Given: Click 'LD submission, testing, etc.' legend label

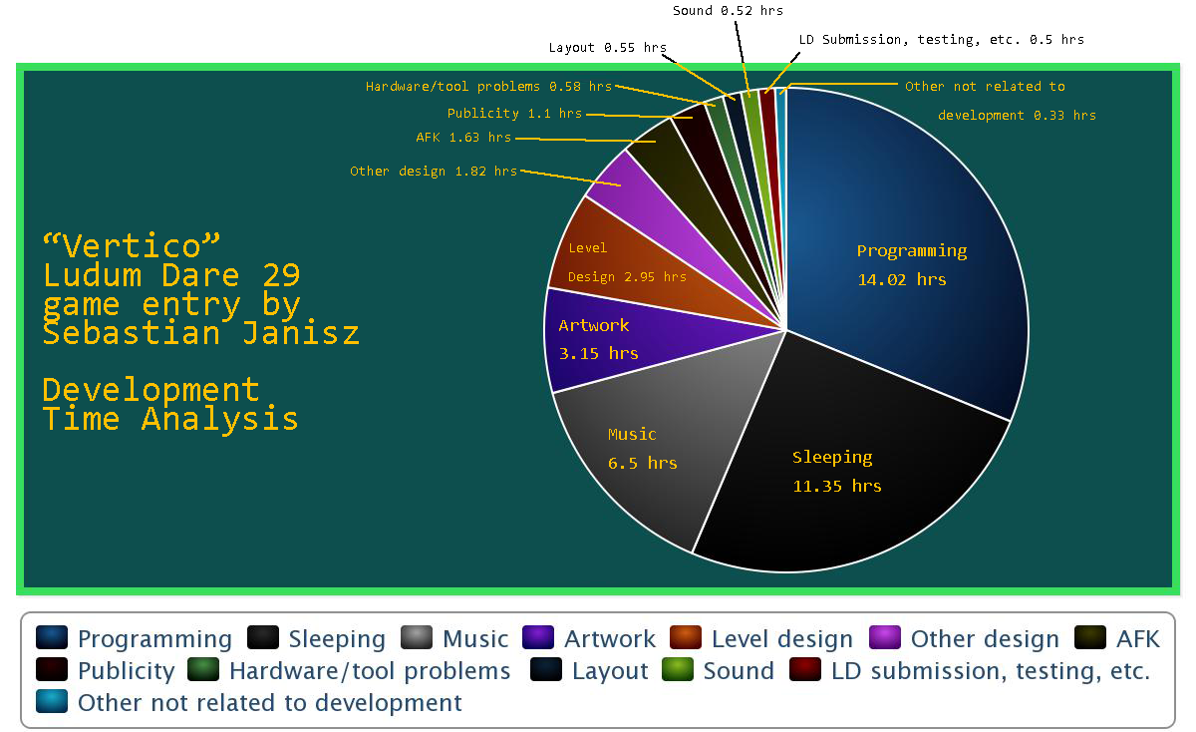Looking at the screenshot, I should tap(991, 672).
